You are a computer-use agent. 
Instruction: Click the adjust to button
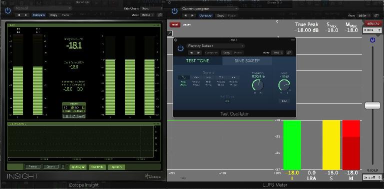(373, 23)
